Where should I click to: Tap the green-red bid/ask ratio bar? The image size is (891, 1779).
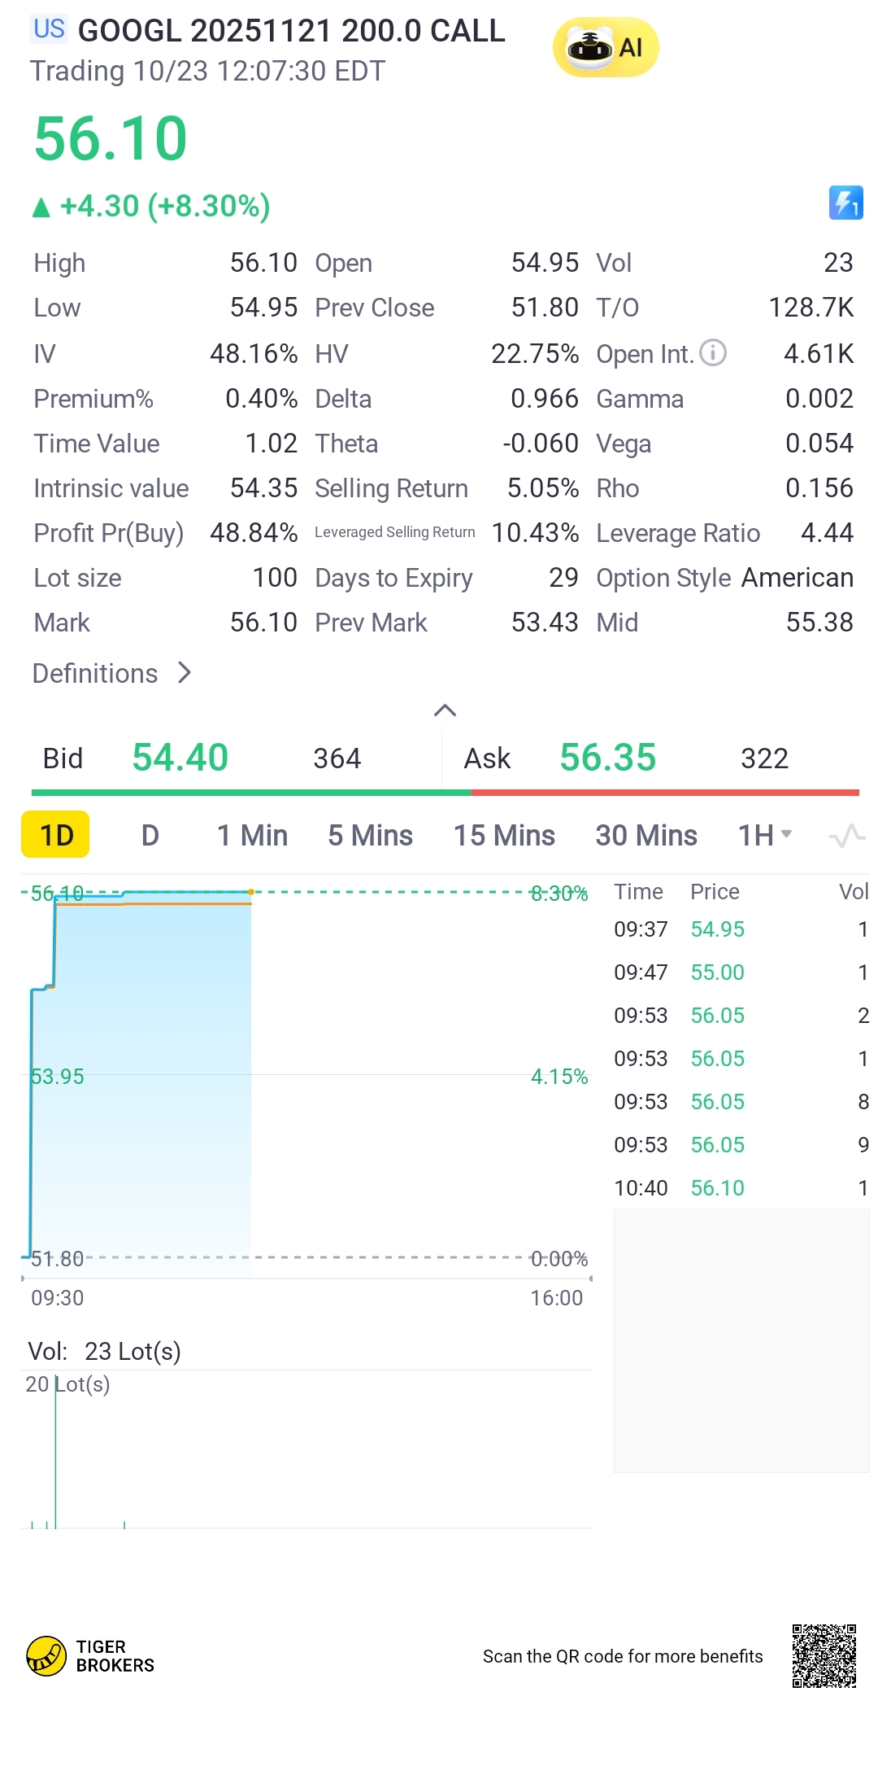(445, 792)
